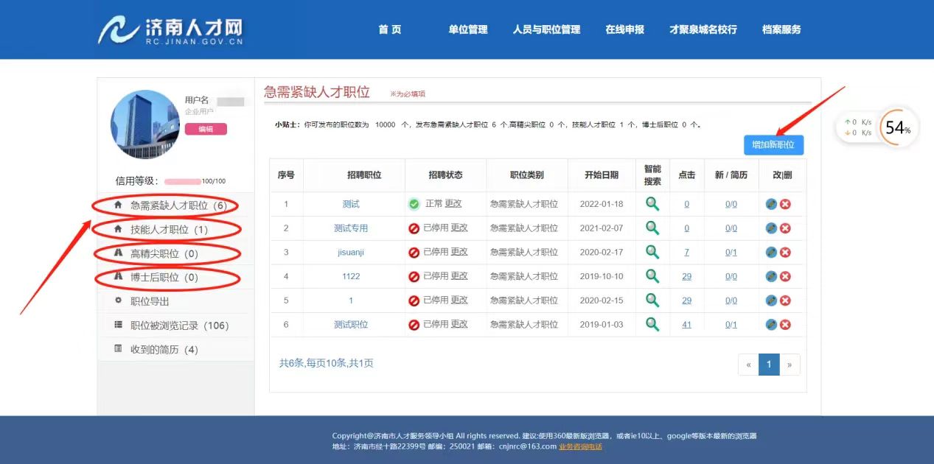The width and height of the screenshot is (934, 464).
Task: Open 单位管理 in top navigation
Action: pos(467,29)
